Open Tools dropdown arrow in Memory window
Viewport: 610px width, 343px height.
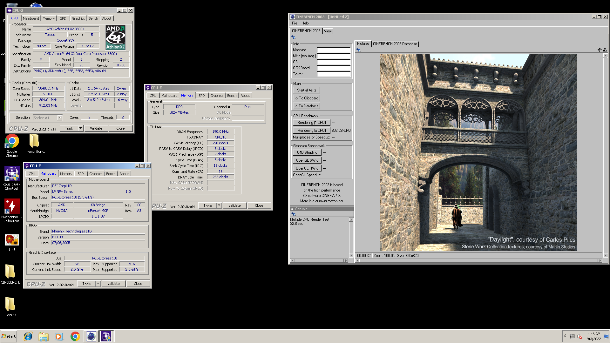[219, 205]
